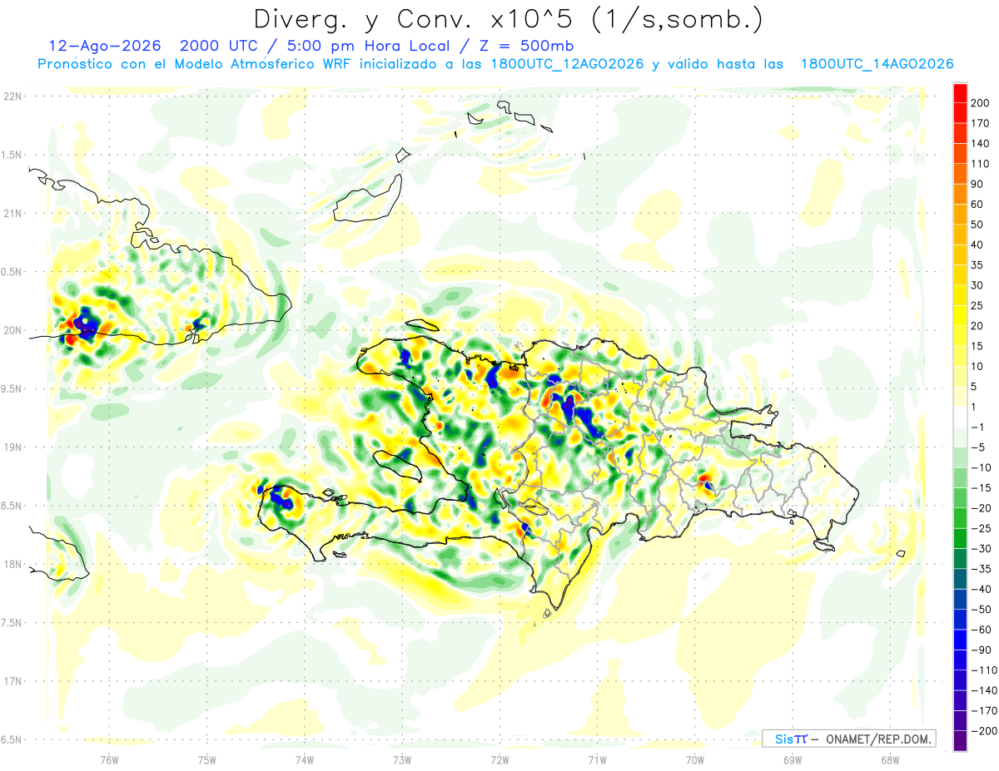Viewport: 999px width, 771px height.
Task: Click the '76W' longitude axis label
Action: (109, 759)
